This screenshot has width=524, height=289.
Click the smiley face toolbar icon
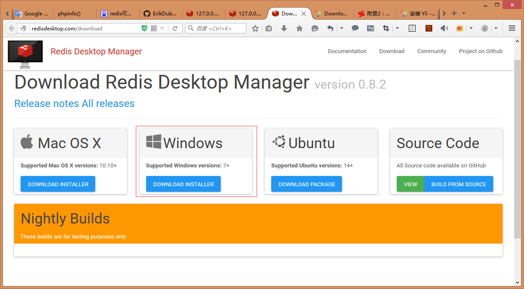[315, 28]
